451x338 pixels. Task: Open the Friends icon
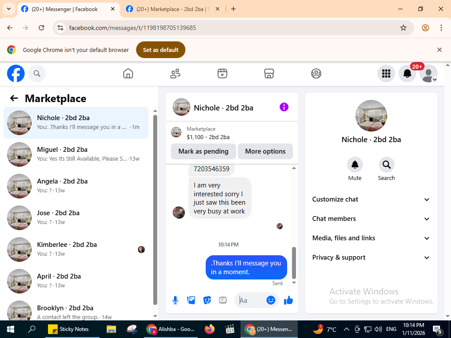[175, 73]
